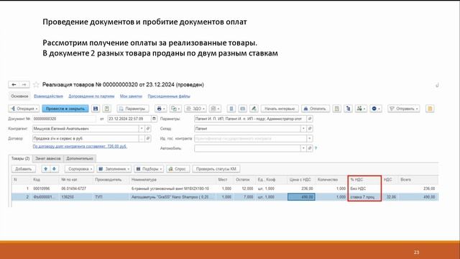
Task: Click the Добавить button
Action: tap(24, 169)
